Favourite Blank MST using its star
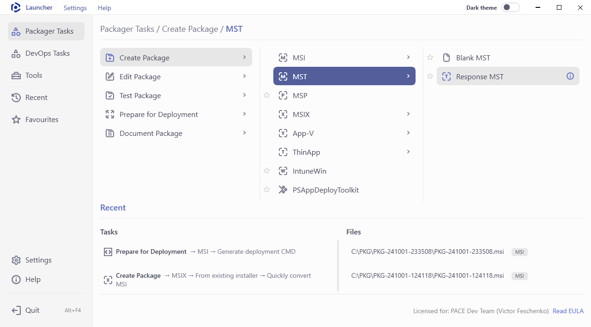591x327 pixels. 430,58
